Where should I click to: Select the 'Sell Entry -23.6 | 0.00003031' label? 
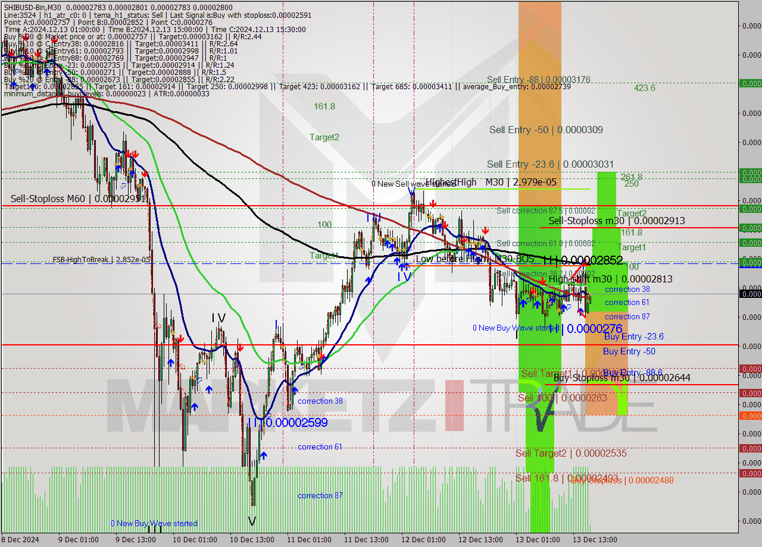550,164
